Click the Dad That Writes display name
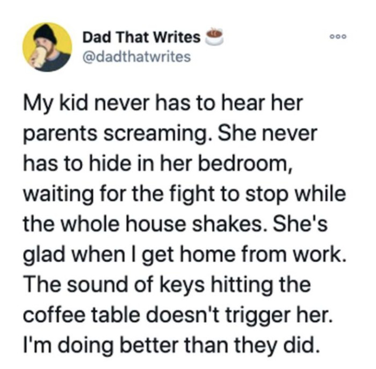Viewport: 376px width, 369px height. click(142, 38)
